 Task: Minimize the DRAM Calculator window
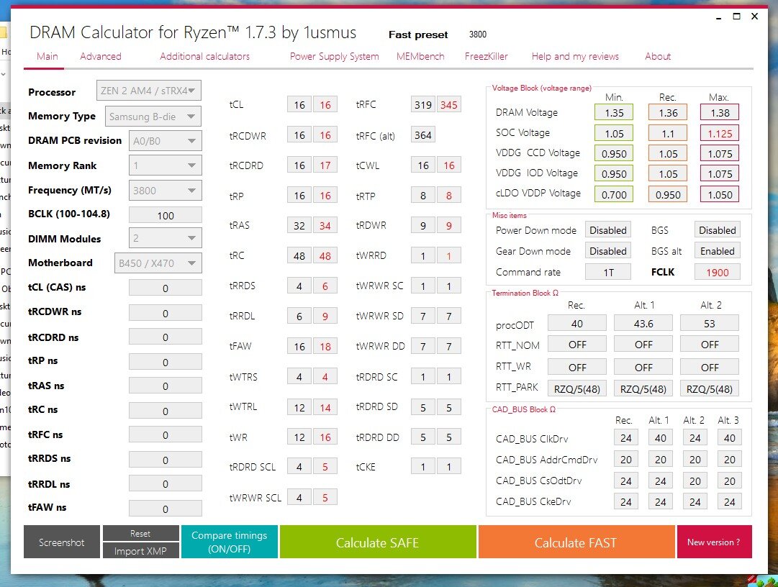(718, 17)
